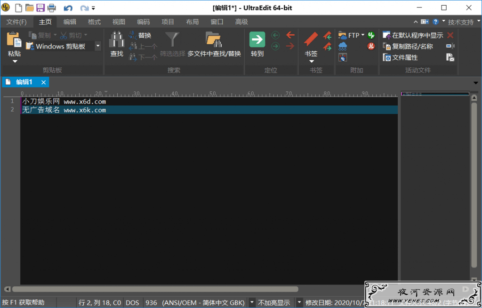This screenshot has height=308, width=482.
Task: Jump to the next bookmark icon
Action: pos(327,46)
